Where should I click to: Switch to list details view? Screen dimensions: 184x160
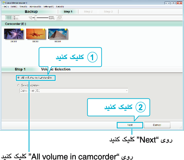16,18
